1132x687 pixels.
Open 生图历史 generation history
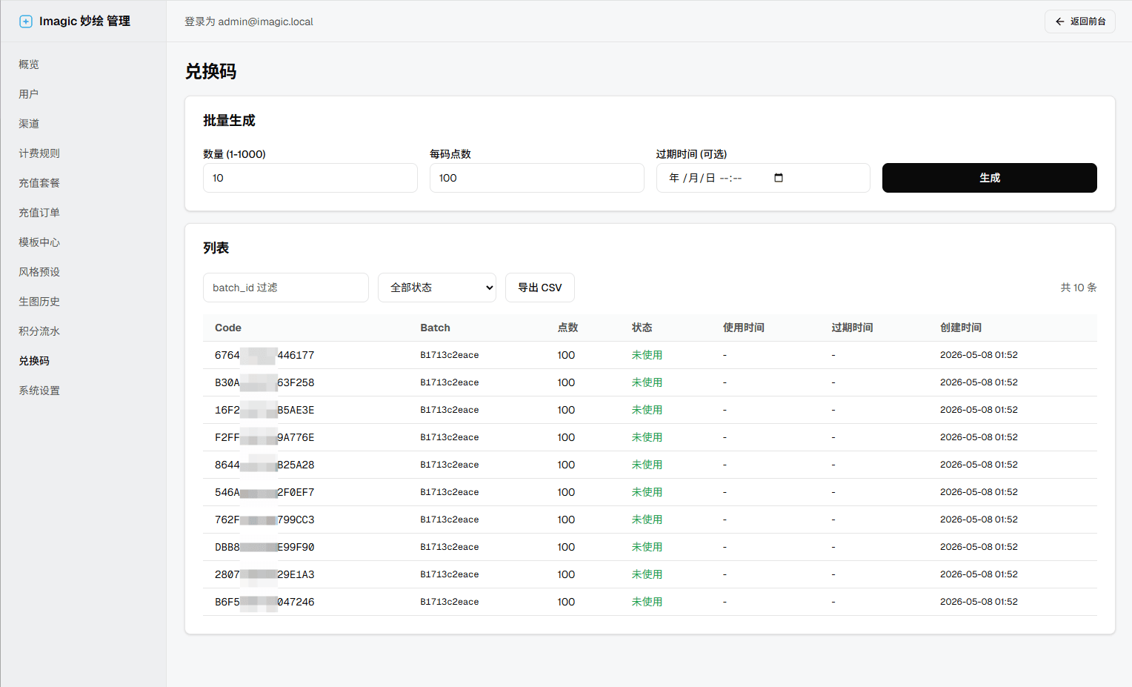tap(39, 302)
